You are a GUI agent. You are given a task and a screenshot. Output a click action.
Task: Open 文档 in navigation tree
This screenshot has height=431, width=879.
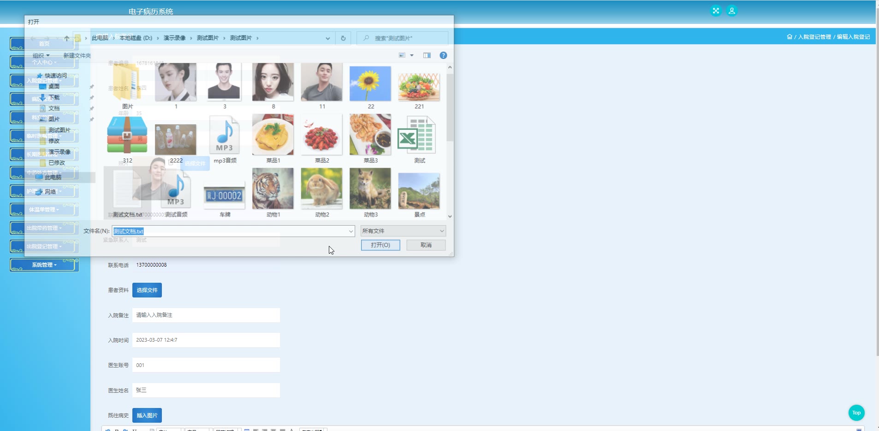pyautogui.click(x=50, y=108)
